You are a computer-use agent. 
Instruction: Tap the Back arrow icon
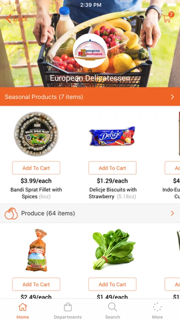(x=9, y=19)
